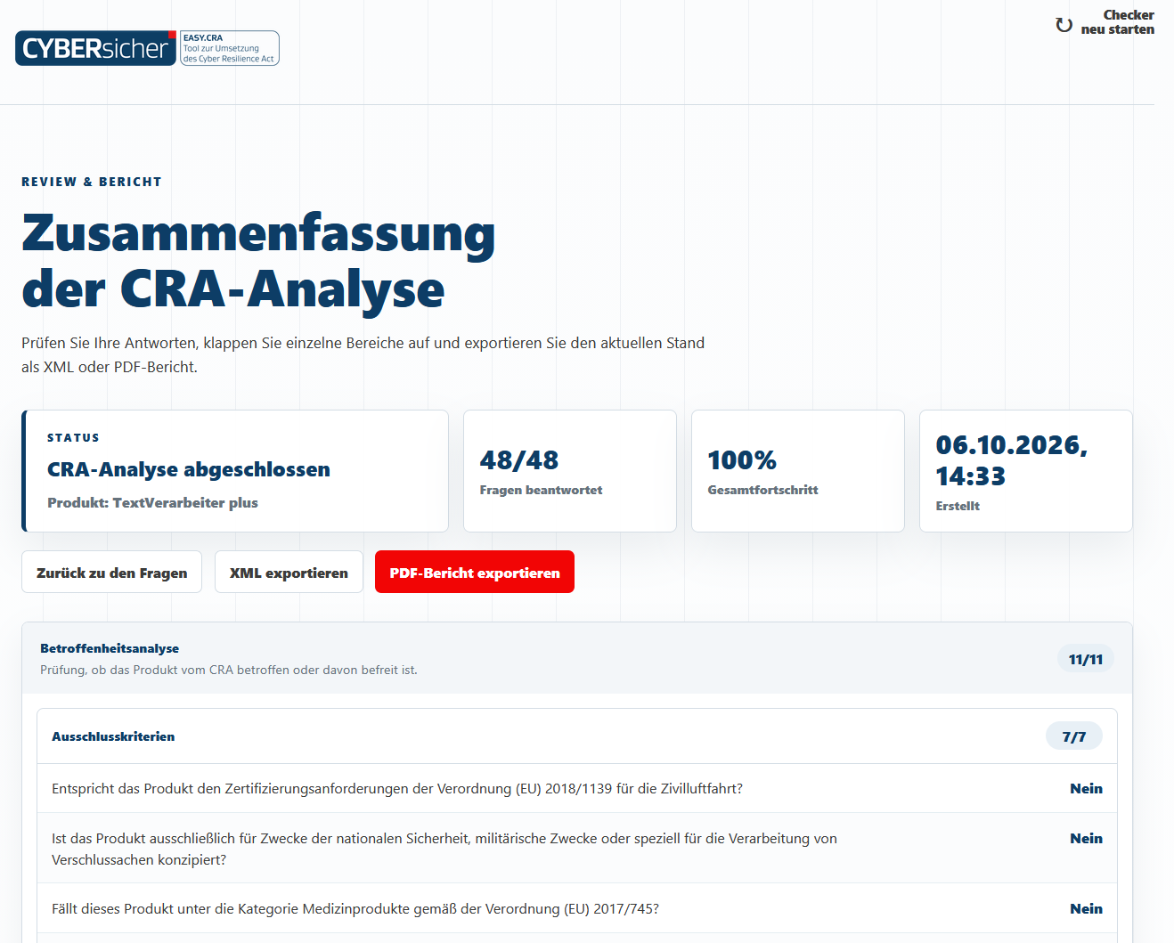Click the Zurück zu den Fragen button

click(112, 573)
